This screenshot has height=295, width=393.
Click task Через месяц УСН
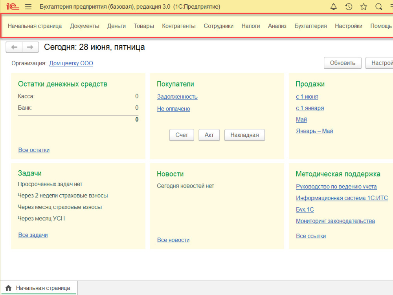tap(41, 218)
